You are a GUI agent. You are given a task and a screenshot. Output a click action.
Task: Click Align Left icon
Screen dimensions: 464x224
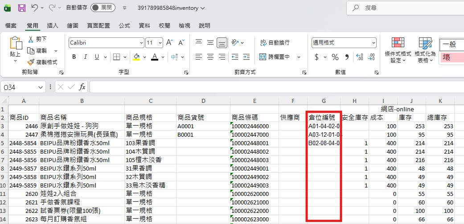click(199, 57)
